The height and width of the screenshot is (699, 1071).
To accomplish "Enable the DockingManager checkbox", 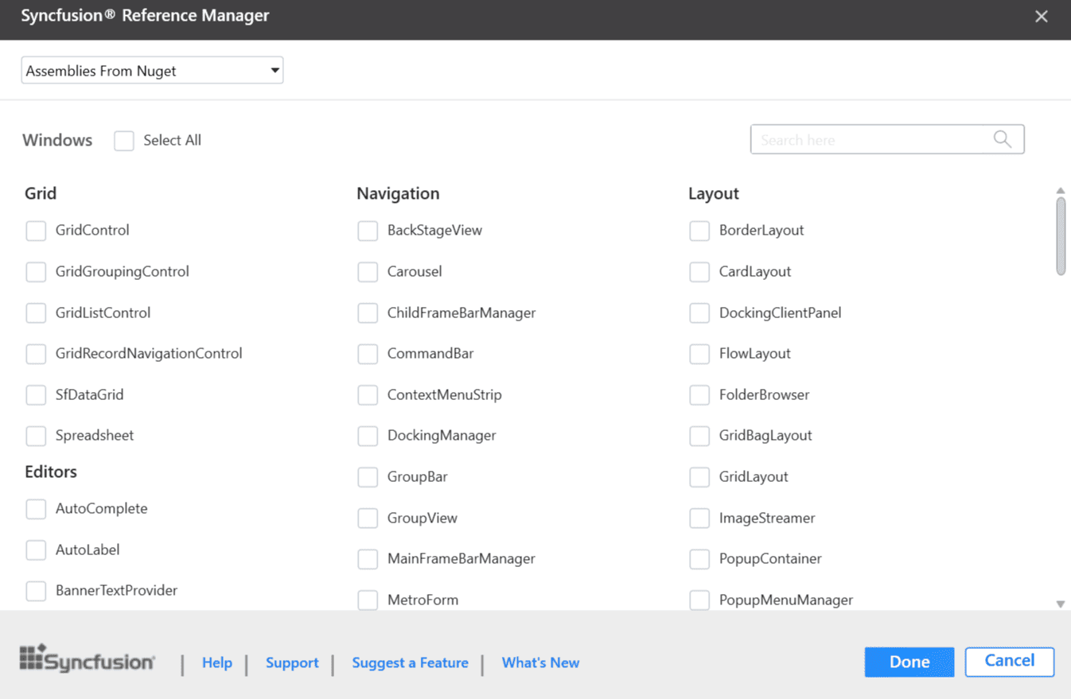I will point(368,436).
